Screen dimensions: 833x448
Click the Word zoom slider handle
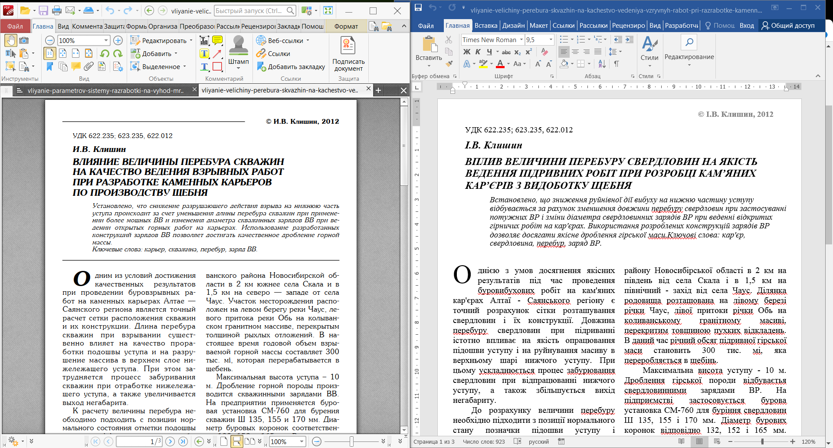[x=762, y=441]
